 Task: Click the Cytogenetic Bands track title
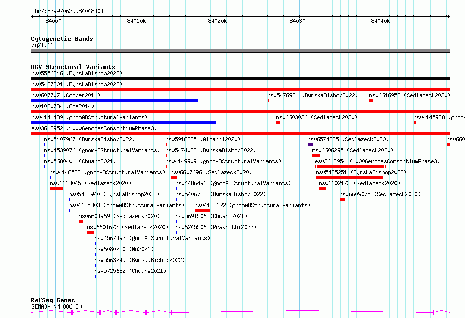pyautogui.click(x=62, y=39)
